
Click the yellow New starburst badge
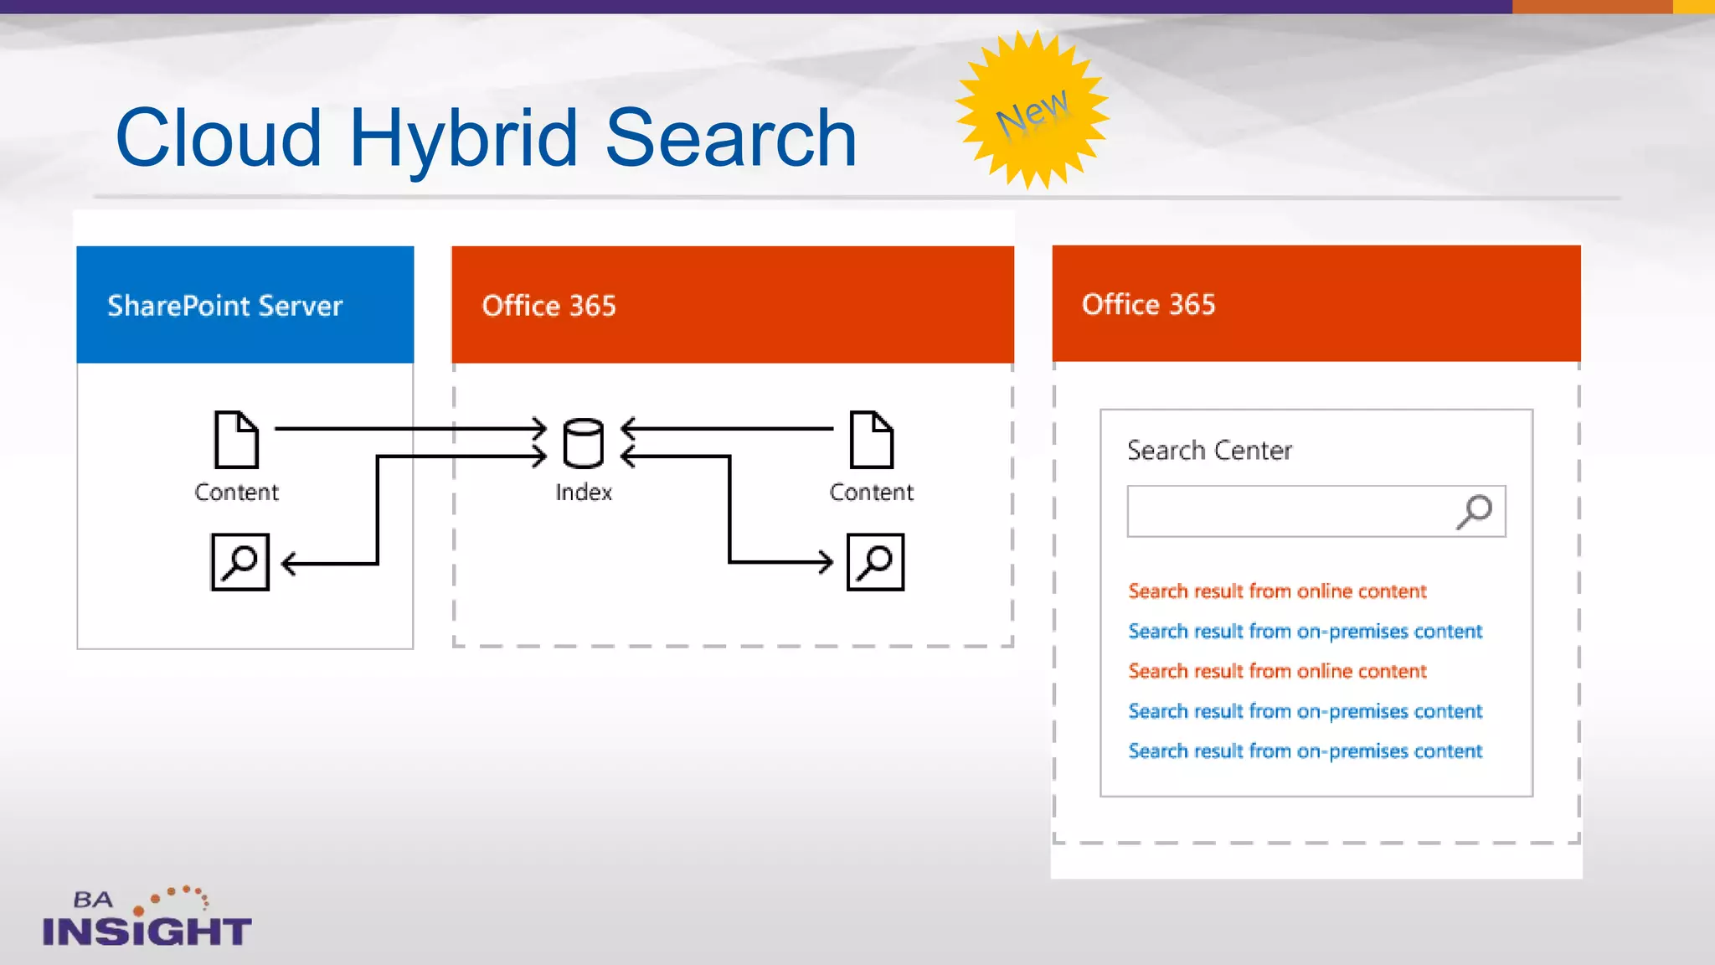tap(1033, 110)
